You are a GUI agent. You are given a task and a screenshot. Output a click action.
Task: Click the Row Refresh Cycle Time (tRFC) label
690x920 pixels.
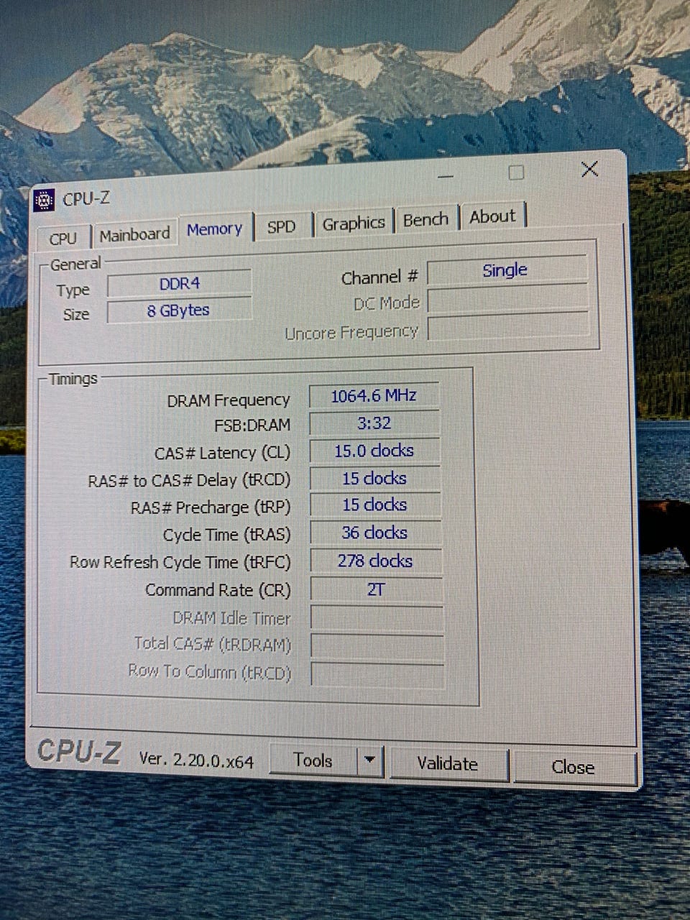click(180, 562)
